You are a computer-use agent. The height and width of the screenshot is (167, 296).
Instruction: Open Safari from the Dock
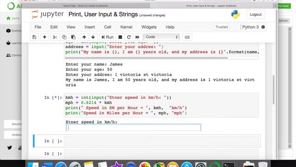tap(61, 165)
